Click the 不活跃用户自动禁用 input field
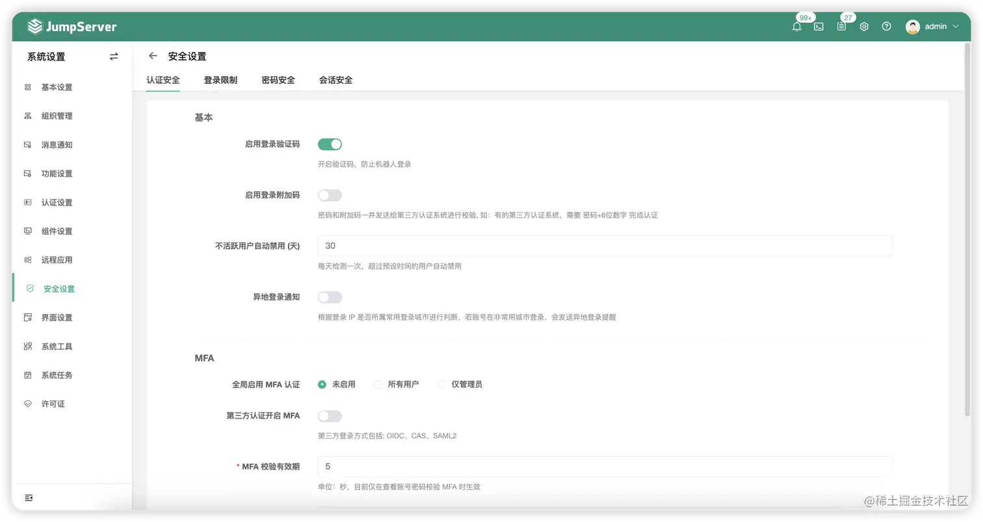 click(605, 246)
